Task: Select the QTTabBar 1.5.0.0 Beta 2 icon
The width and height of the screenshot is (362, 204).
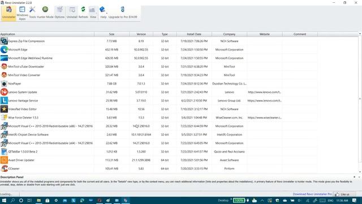Action: (x=4, y=151)
